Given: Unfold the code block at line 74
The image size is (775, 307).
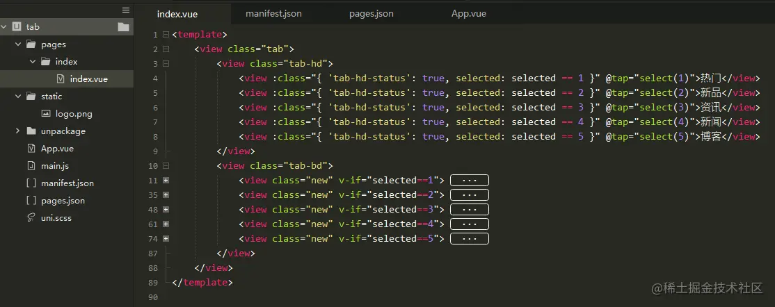Looking at the screenshot, I should pos(166,238).
